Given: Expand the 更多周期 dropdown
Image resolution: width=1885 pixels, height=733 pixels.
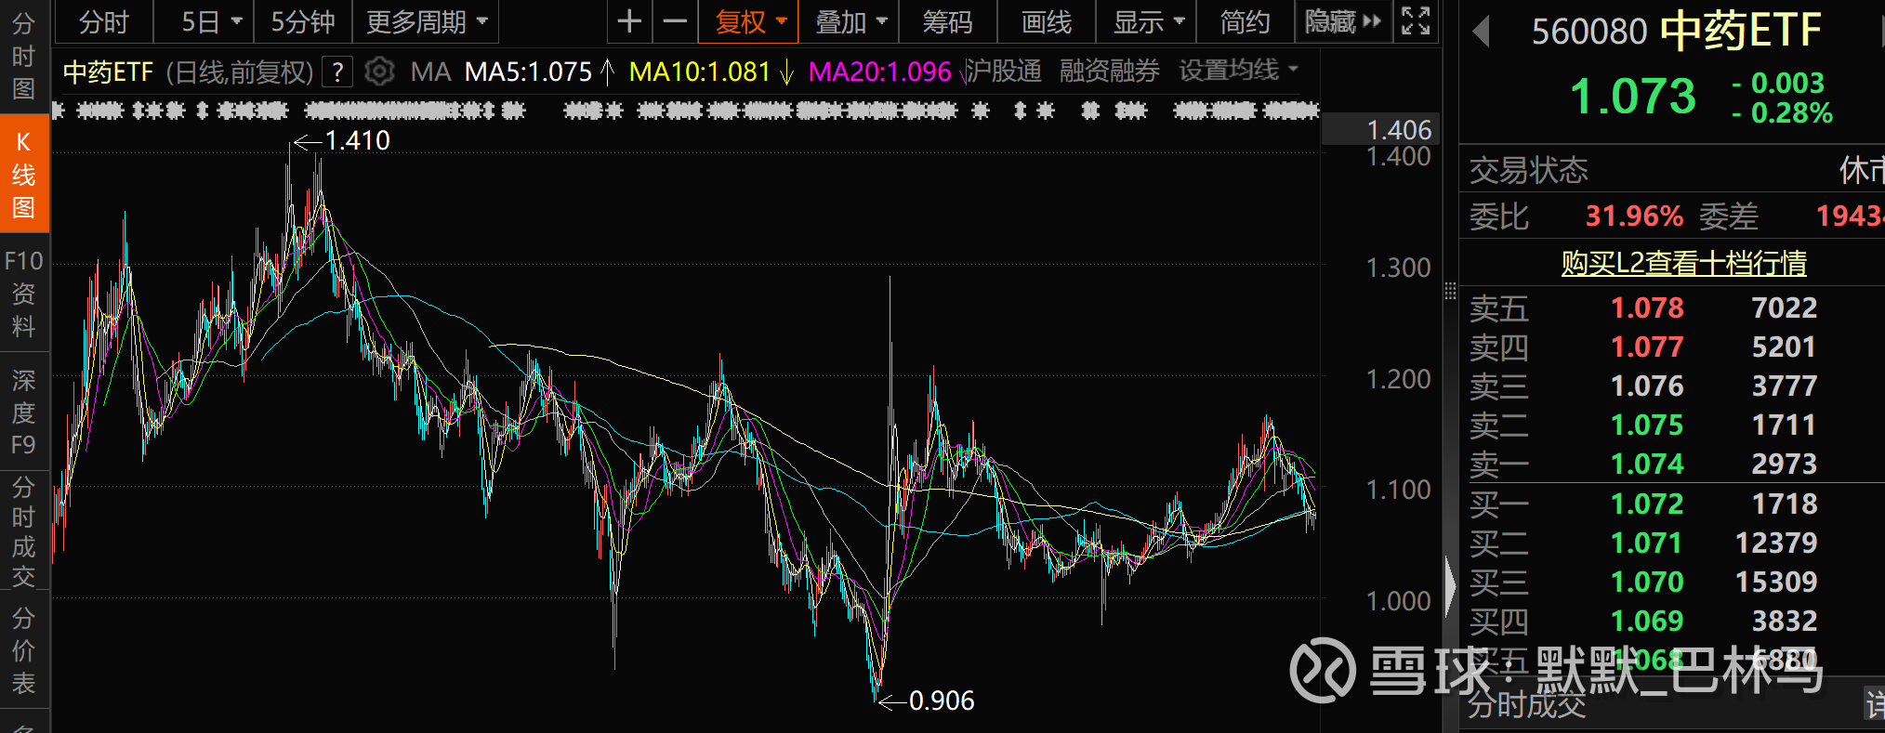Looking at the screenshot, I should coord(427,21).
